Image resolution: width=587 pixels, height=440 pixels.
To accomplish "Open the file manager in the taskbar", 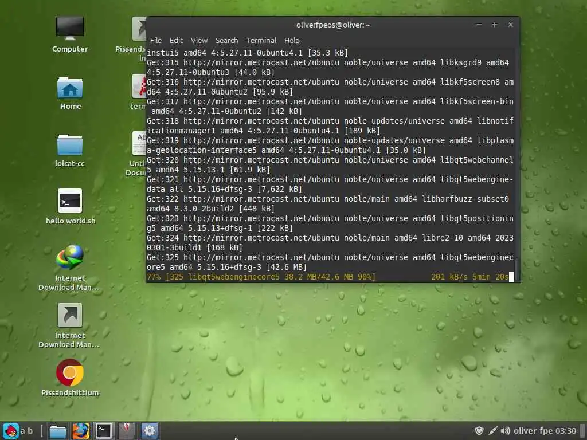I will [58, 431].
